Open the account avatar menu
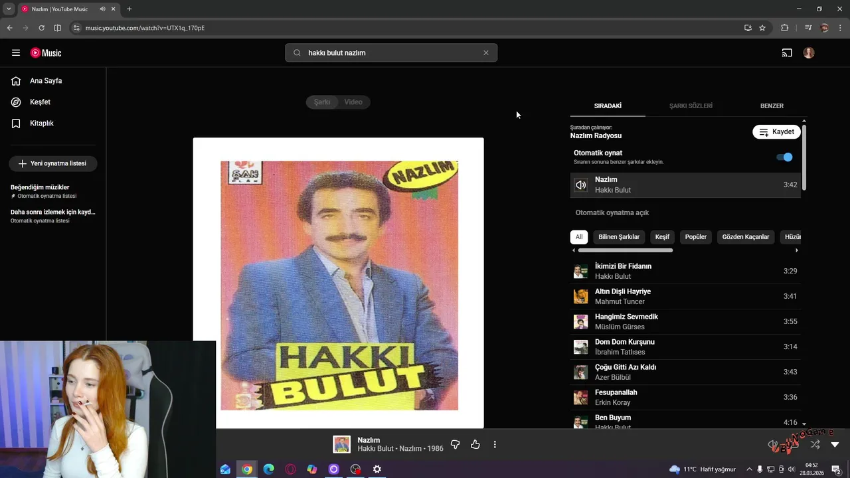Image resolution: width=850 pixels, height=478 pixels. point(809,52)
